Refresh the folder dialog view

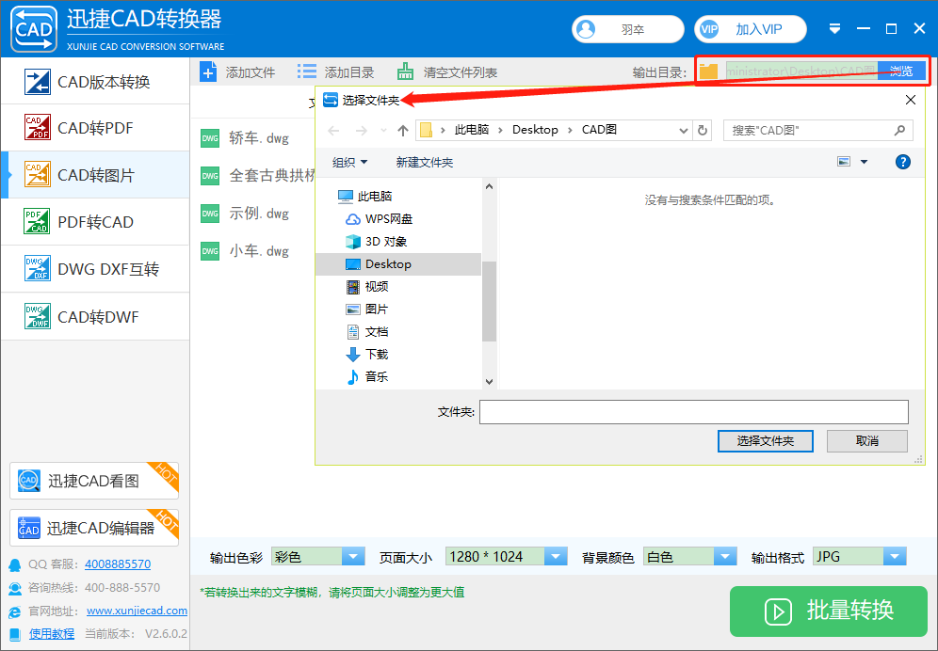(x=703, y=131)
